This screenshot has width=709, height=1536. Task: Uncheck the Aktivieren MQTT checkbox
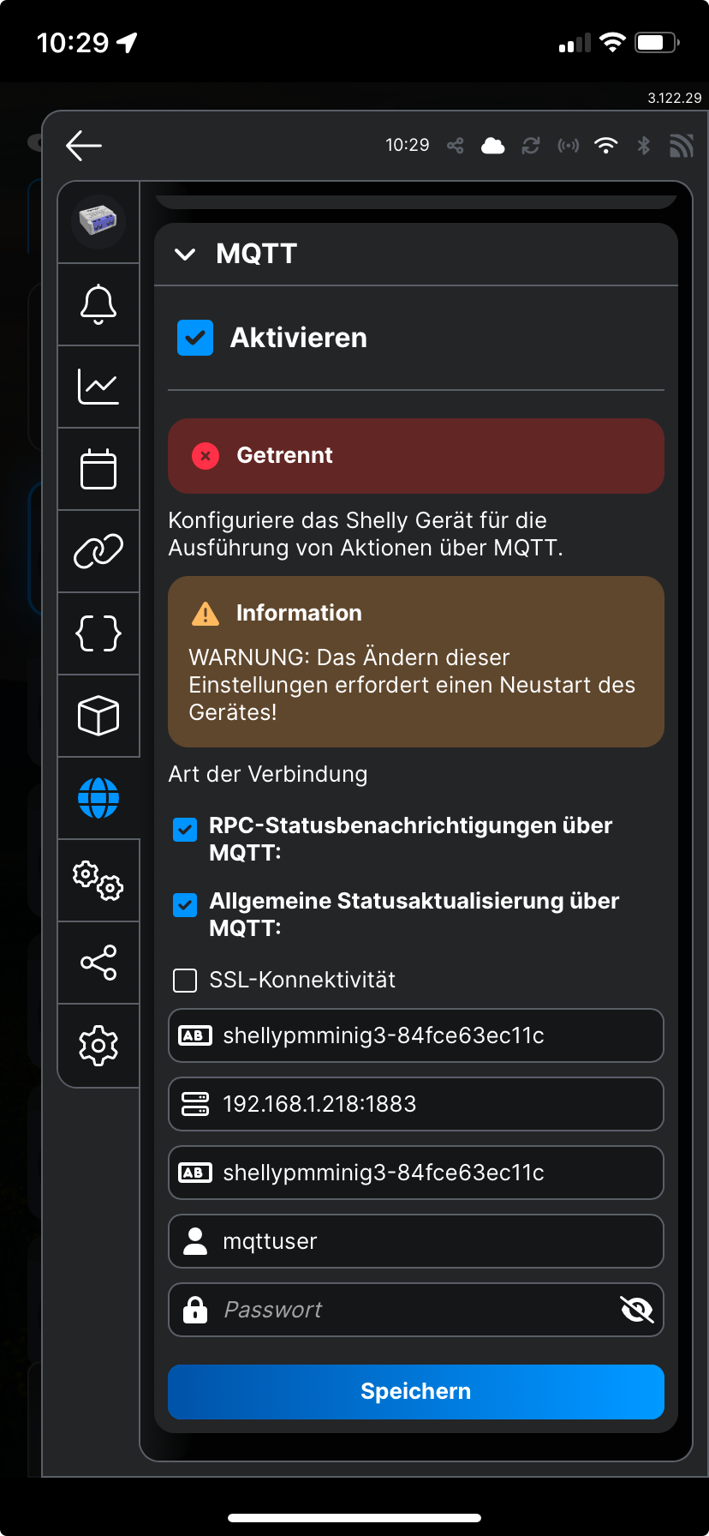[195, 338]
